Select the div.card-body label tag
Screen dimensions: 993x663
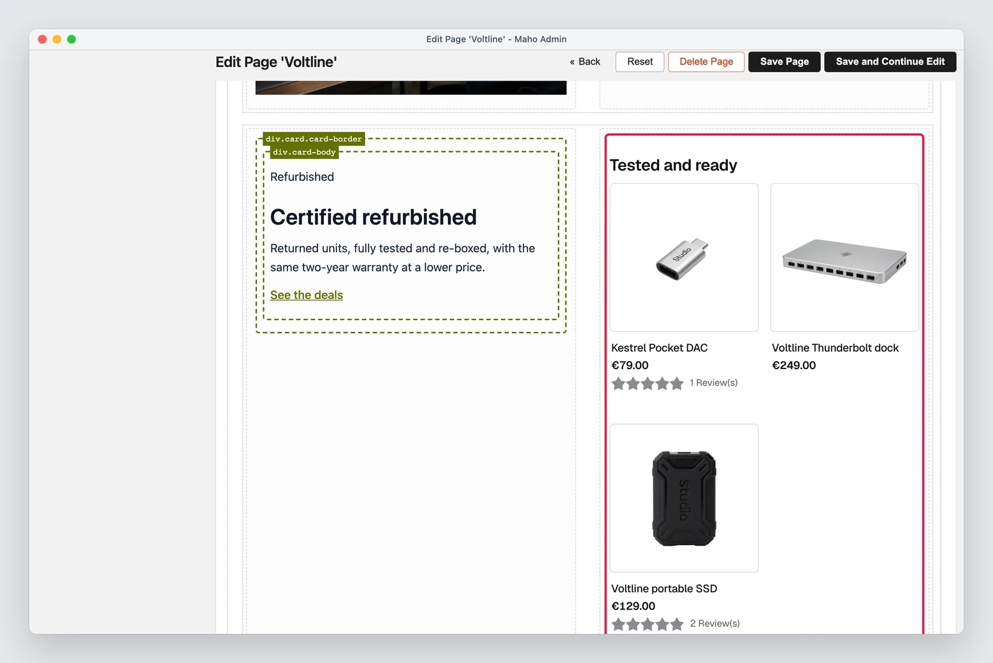click(304, 152)
